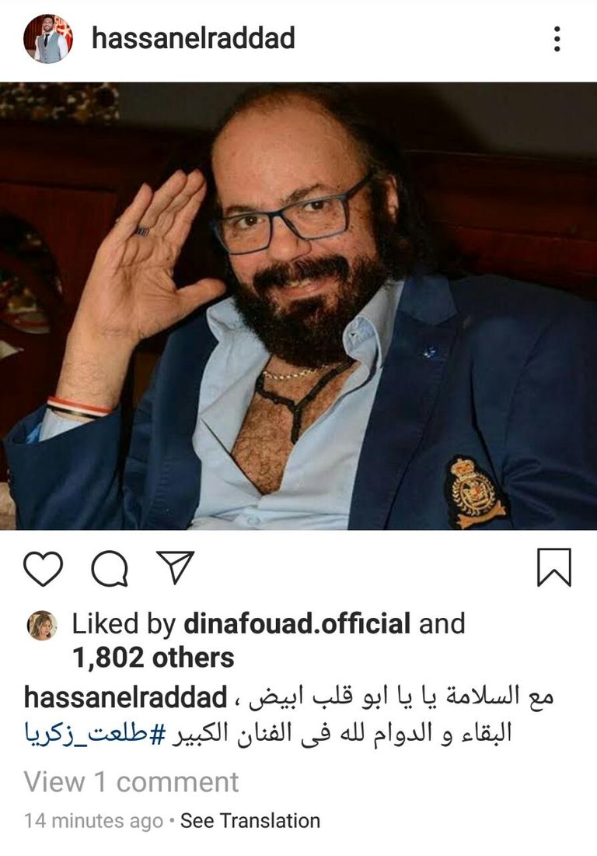The height and width of the screenshot is (856, 597).
Task: Visit the dinafouad.official profile link
Action: tap(297, 624)
